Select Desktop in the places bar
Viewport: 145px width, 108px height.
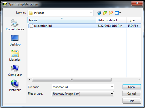(15, 40)
